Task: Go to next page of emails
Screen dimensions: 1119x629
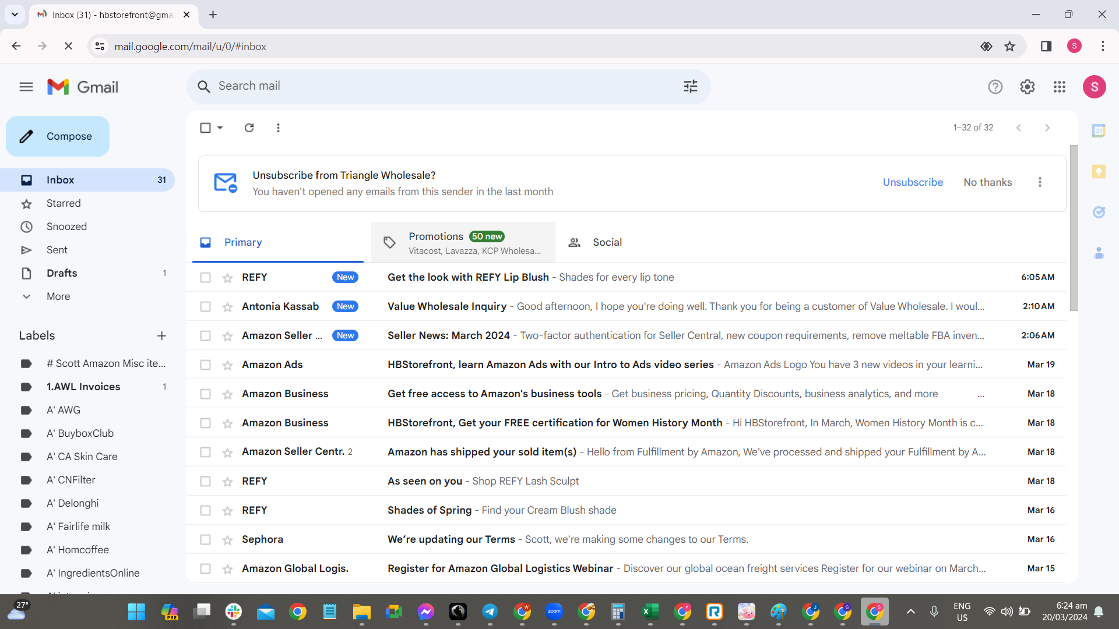Action: 1047,128
